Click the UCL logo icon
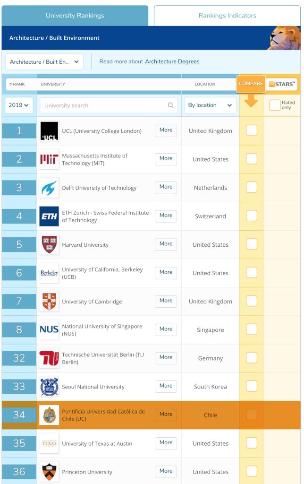Image resolution: width=304 pixels, height=484 pixels. [49, 131]
